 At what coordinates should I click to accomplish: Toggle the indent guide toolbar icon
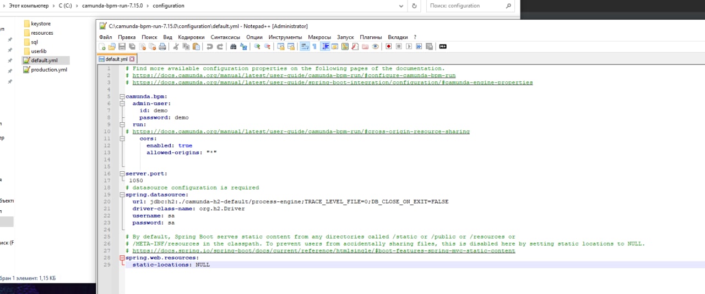[325, 47]
